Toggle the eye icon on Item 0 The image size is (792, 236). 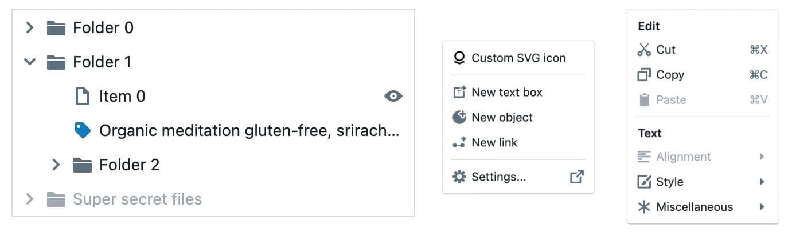coord(393,96)
